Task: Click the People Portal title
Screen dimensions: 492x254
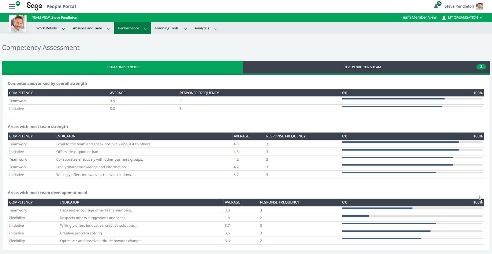Action: pos(61,6)
